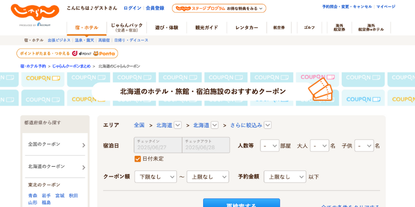Click じゃらんクーポンまとめ breadcrumb
Viewport: 415px width, 207px height.
pos(72,66)
